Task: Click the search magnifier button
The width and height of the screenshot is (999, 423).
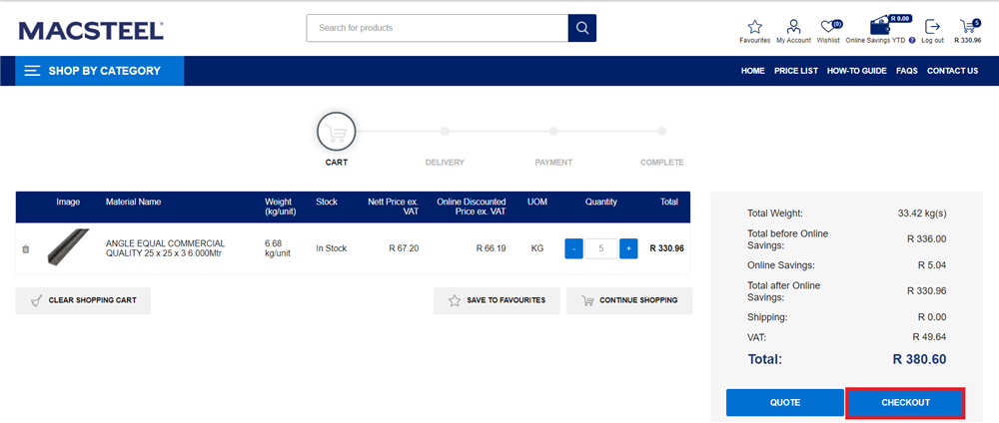Action: pyautogui.click(x=581, y=28)
